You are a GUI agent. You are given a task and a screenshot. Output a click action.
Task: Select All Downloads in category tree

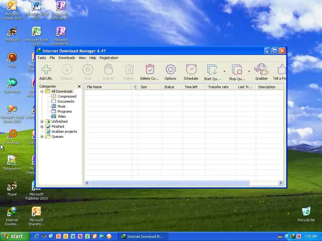[x=62, y=91]
